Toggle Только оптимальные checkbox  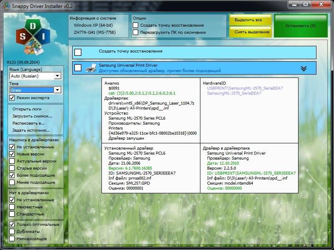[x=12, y=224]
